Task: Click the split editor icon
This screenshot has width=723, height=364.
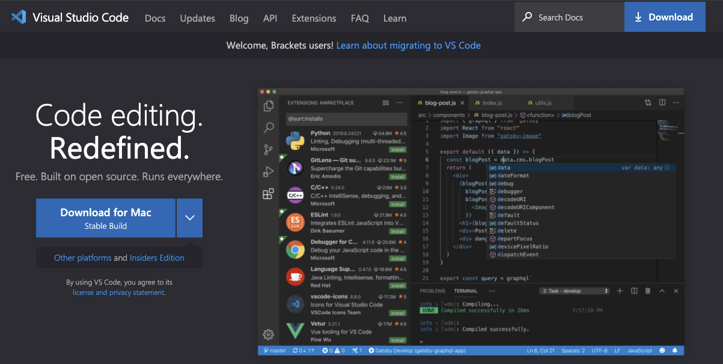Action: tap(662, 103)
